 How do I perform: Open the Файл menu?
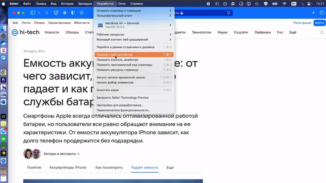coord(27,4)
